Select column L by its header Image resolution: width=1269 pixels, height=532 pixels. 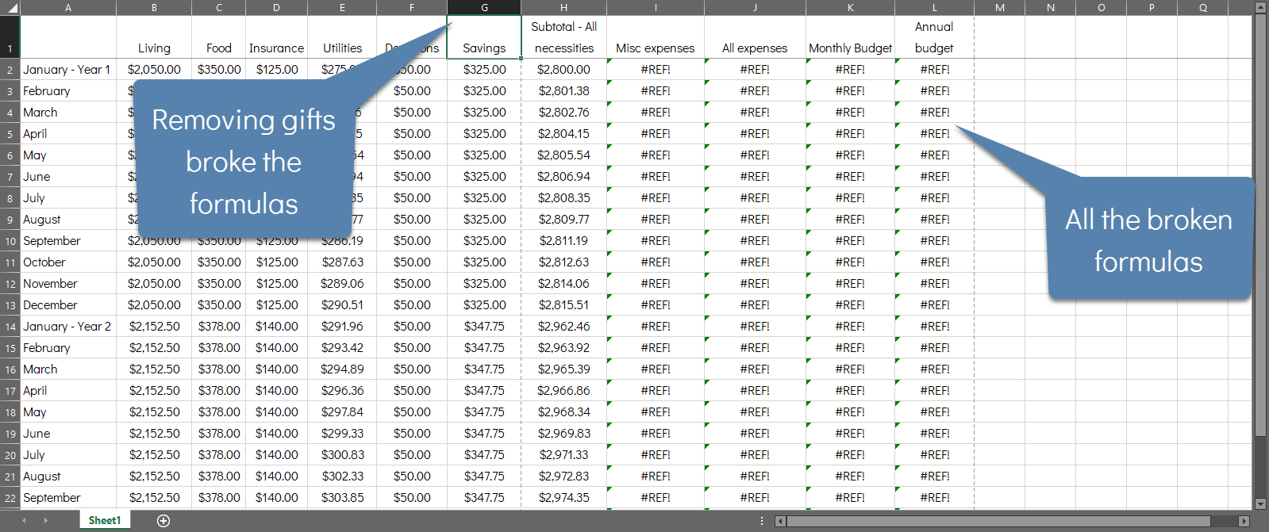click(934, 8)
